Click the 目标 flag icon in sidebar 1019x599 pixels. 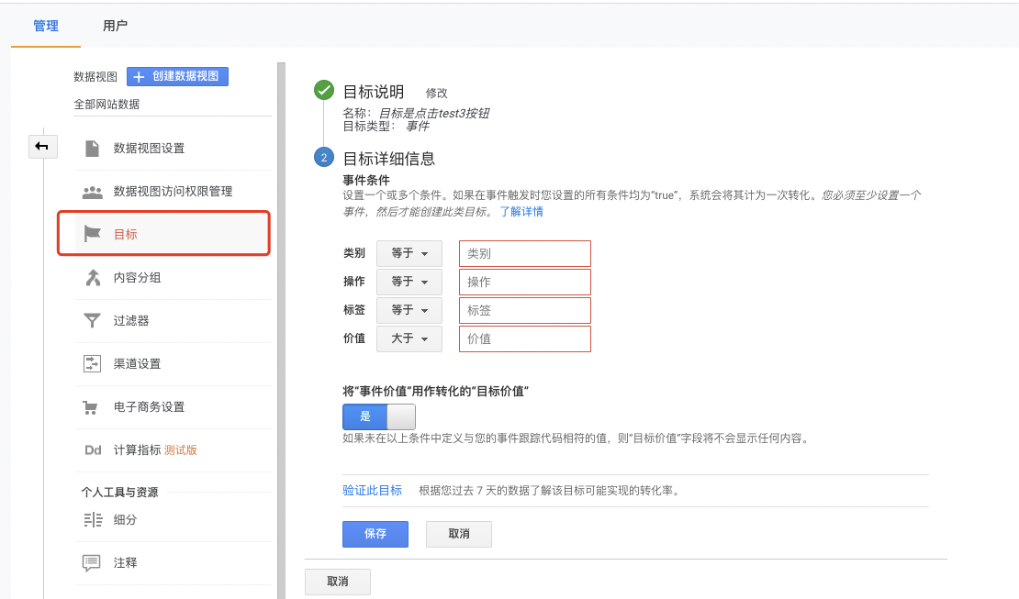(92, 233)
